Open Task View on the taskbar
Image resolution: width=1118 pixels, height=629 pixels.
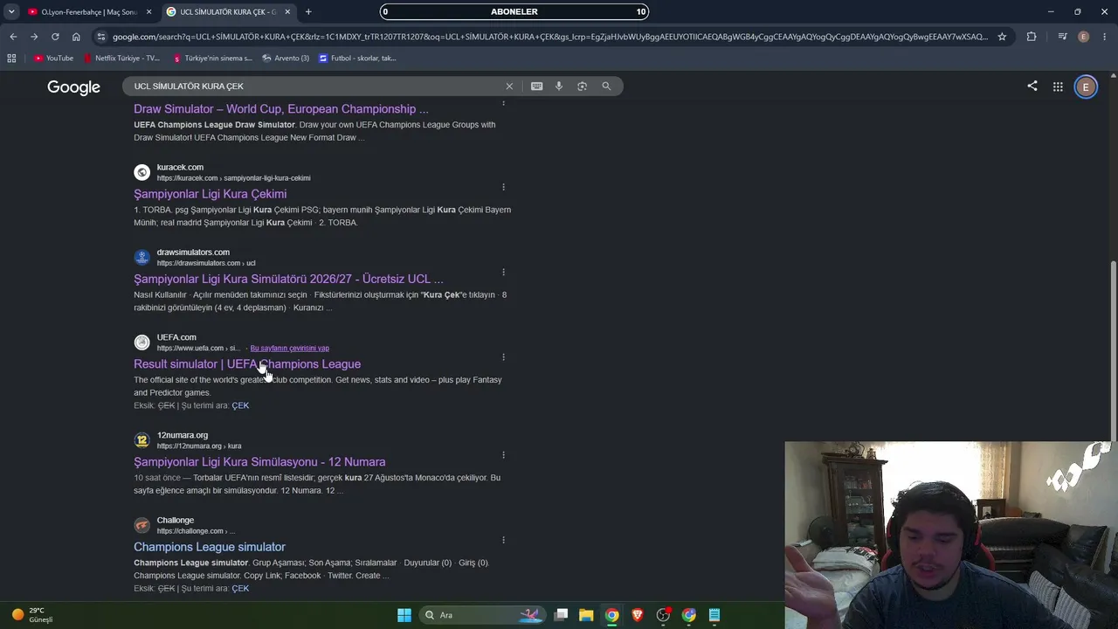(x=562, y=615)
